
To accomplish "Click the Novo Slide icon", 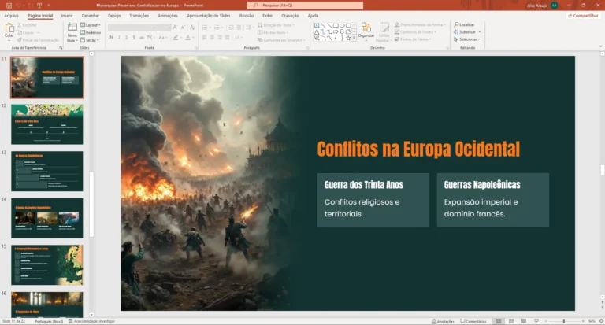I will pos(72,27).
